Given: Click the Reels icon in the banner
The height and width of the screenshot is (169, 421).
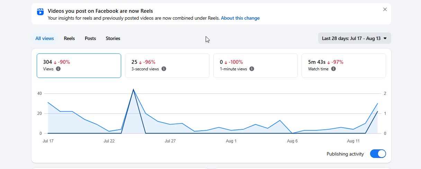Looking at the screenshot, I should 40,12.
